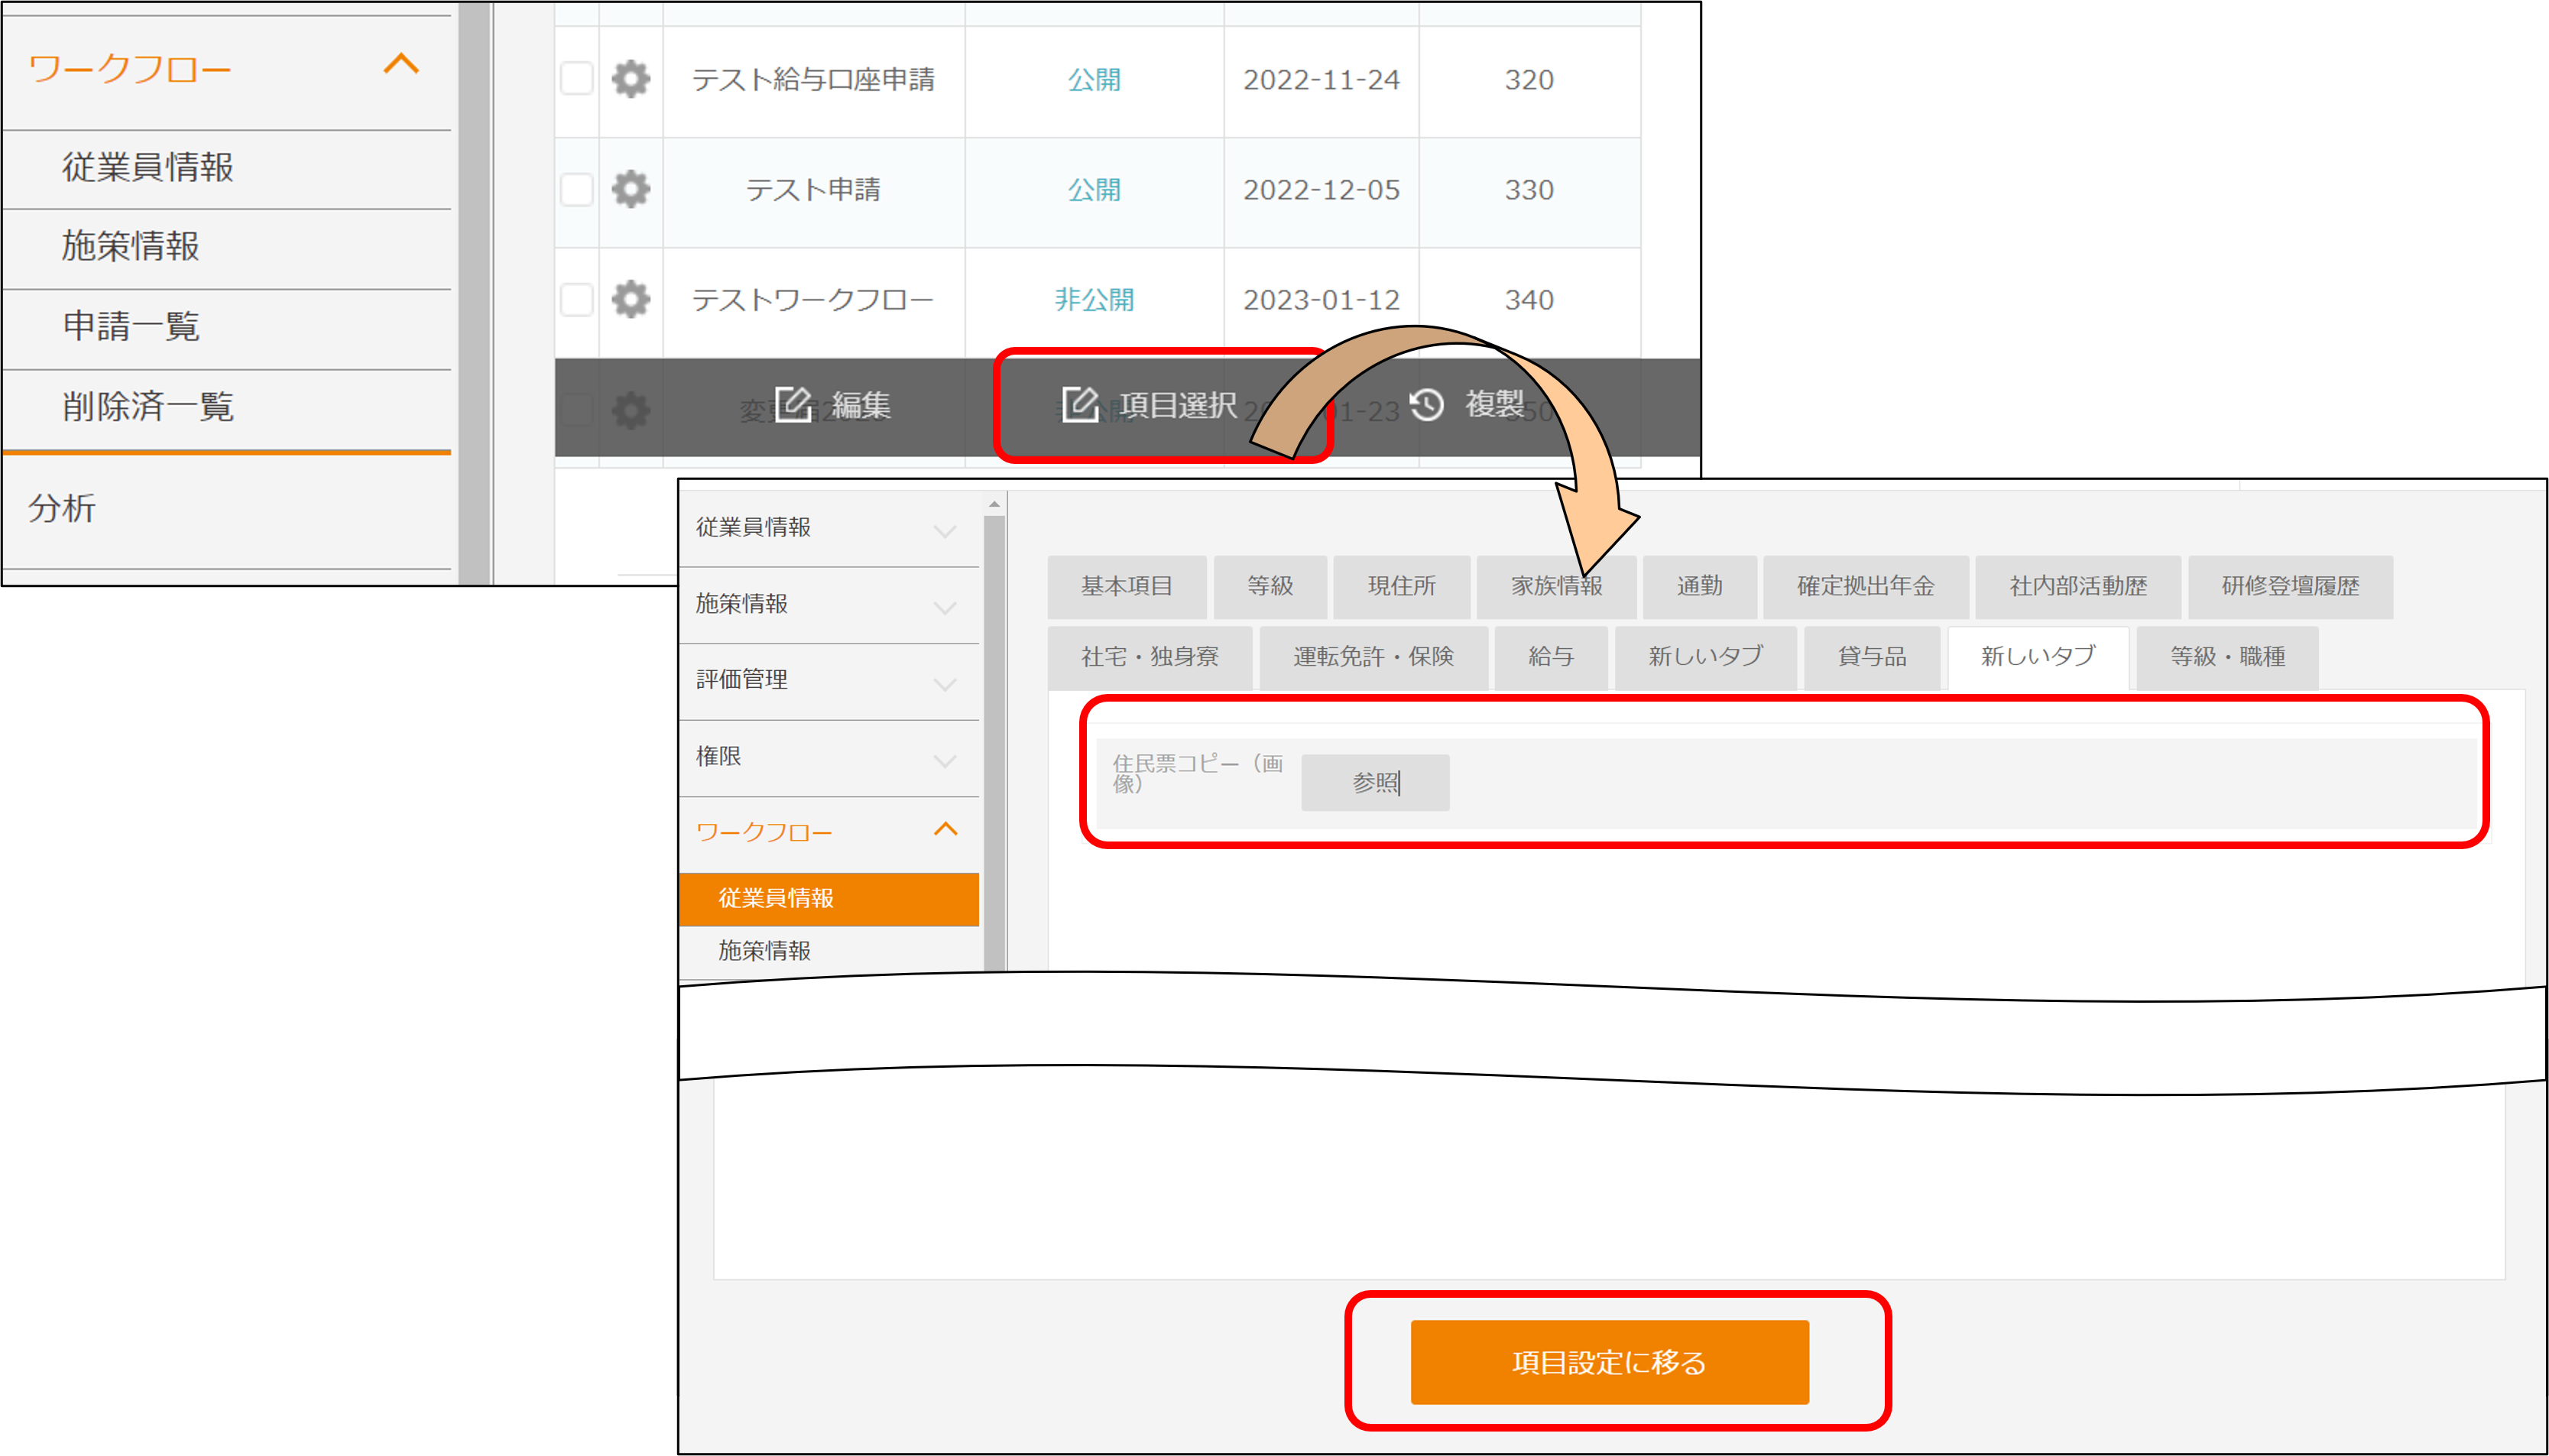2549x1456 pixels.
Task: Switch to 確定拠出年金 tab
Action: [1866, 586]
